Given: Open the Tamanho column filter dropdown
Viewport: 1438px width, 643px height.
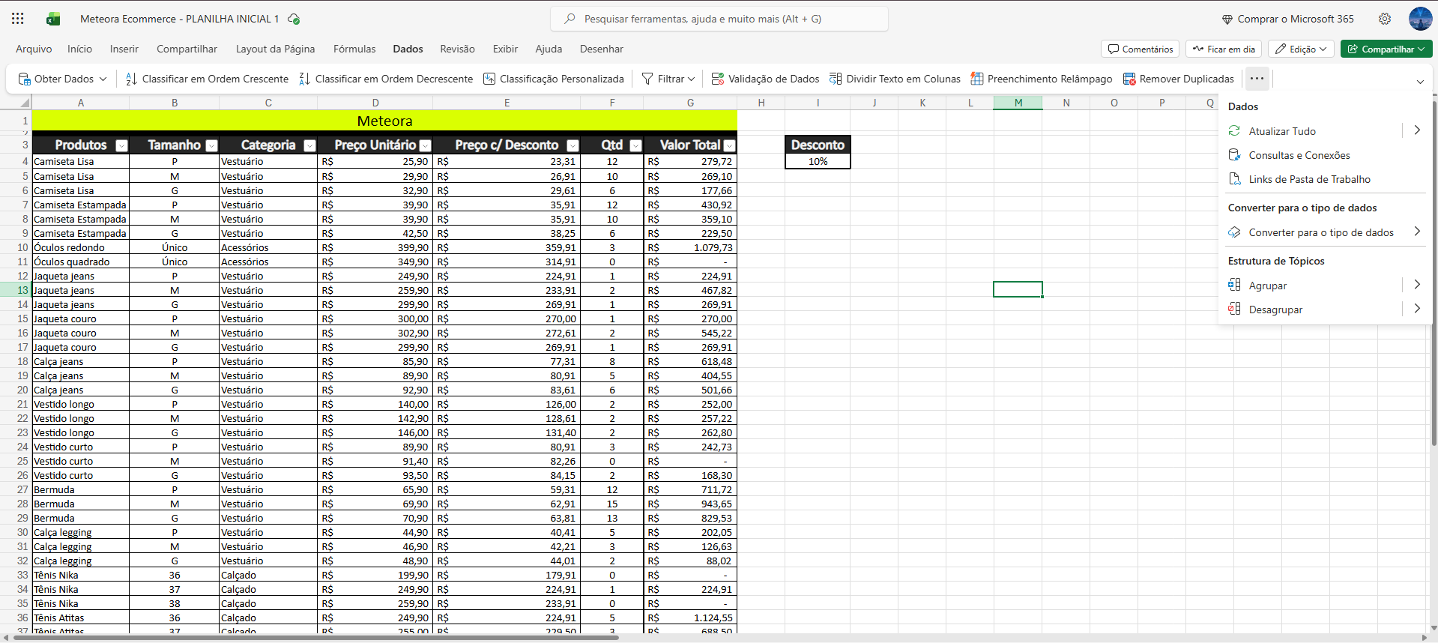Looking at the screenshot, I should click(211, 145).
